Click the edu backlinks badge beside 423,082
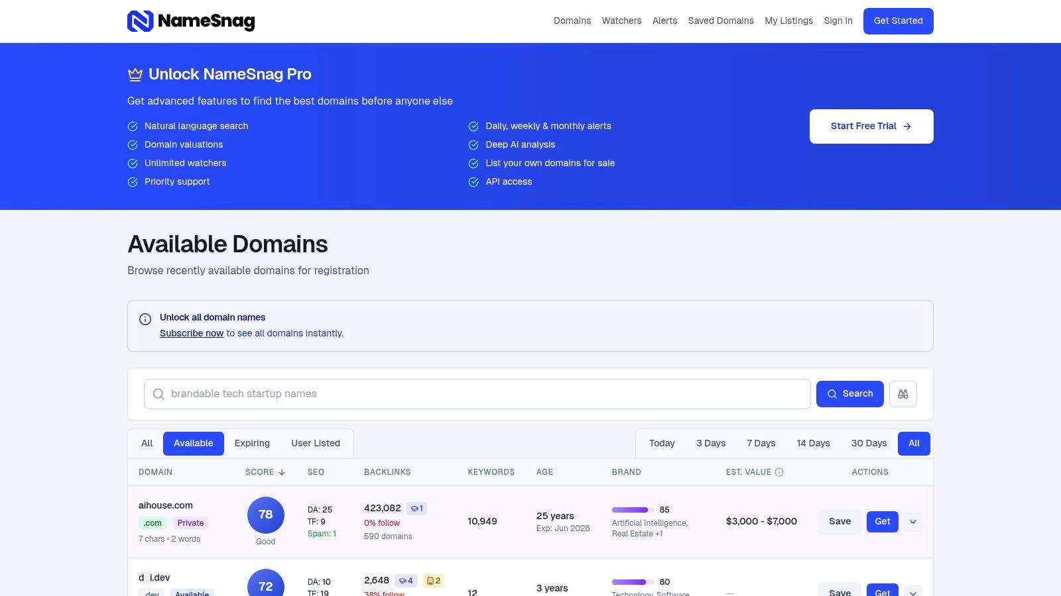The image size is (1061, 596). pyautogui.click(x=416, y=509)
